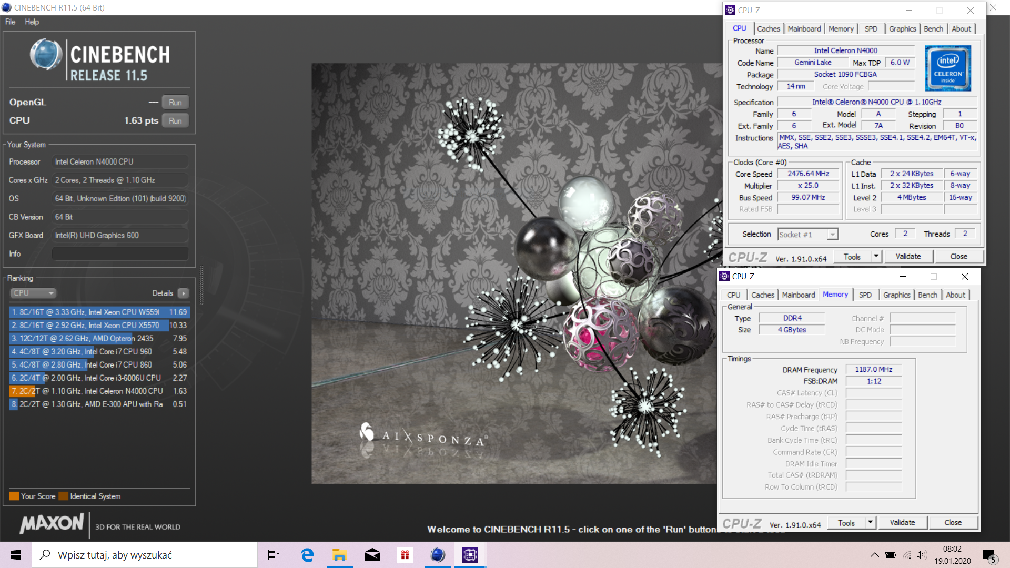Viewport: 1010px width, 568px height.
Task: Open File Explorer from the taskbar
Action: pos(339,555)
